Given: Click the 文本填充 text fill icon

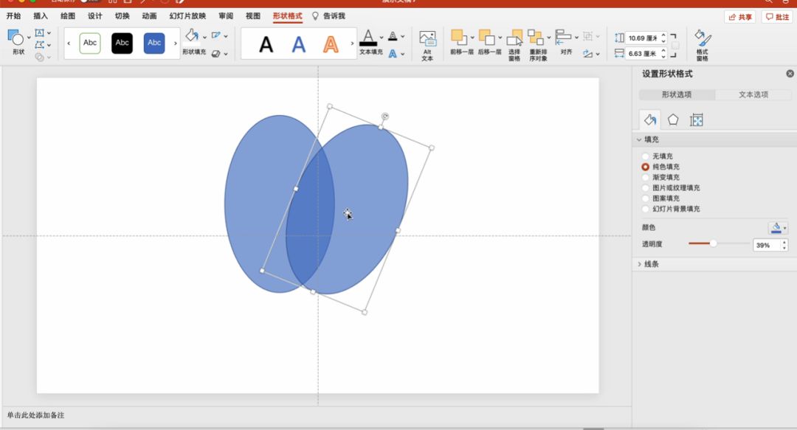Looking at the screenshot, I should point(368,38).
